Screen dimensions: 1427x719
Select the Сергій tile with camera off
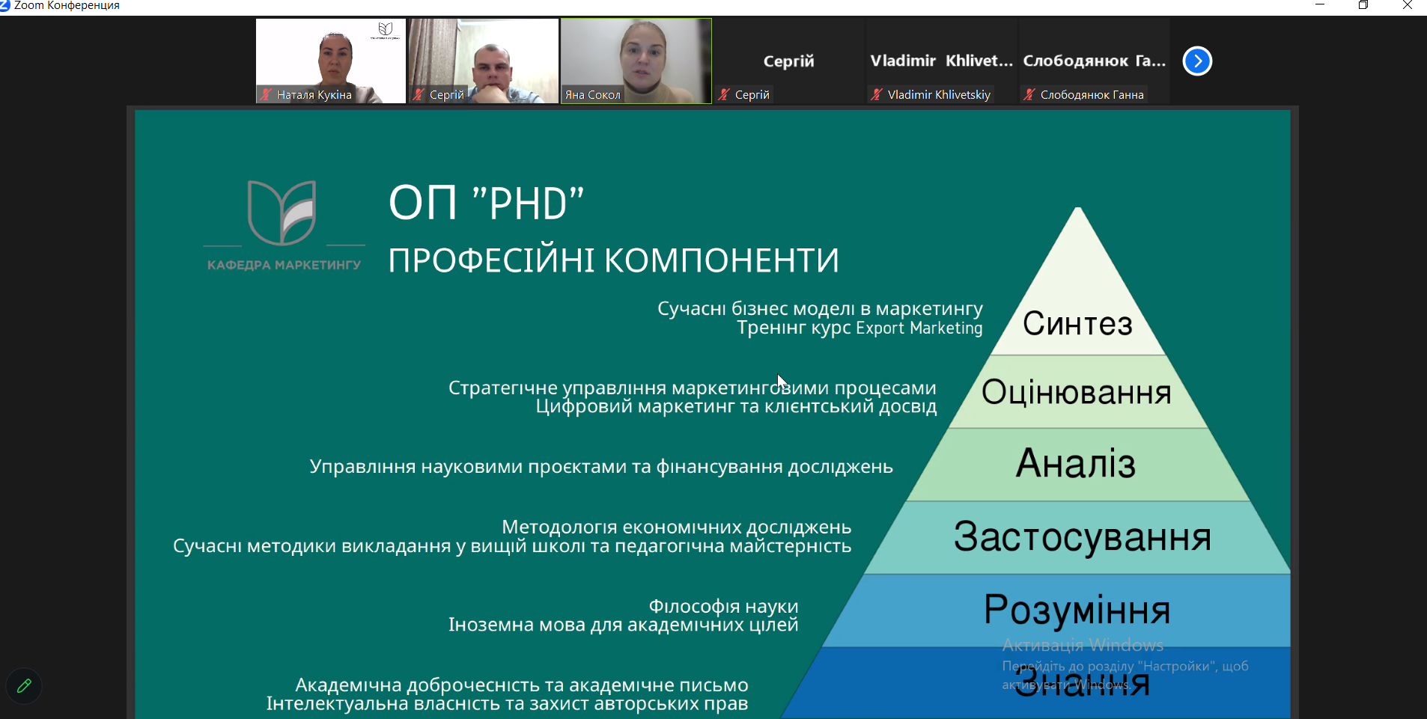789,61
